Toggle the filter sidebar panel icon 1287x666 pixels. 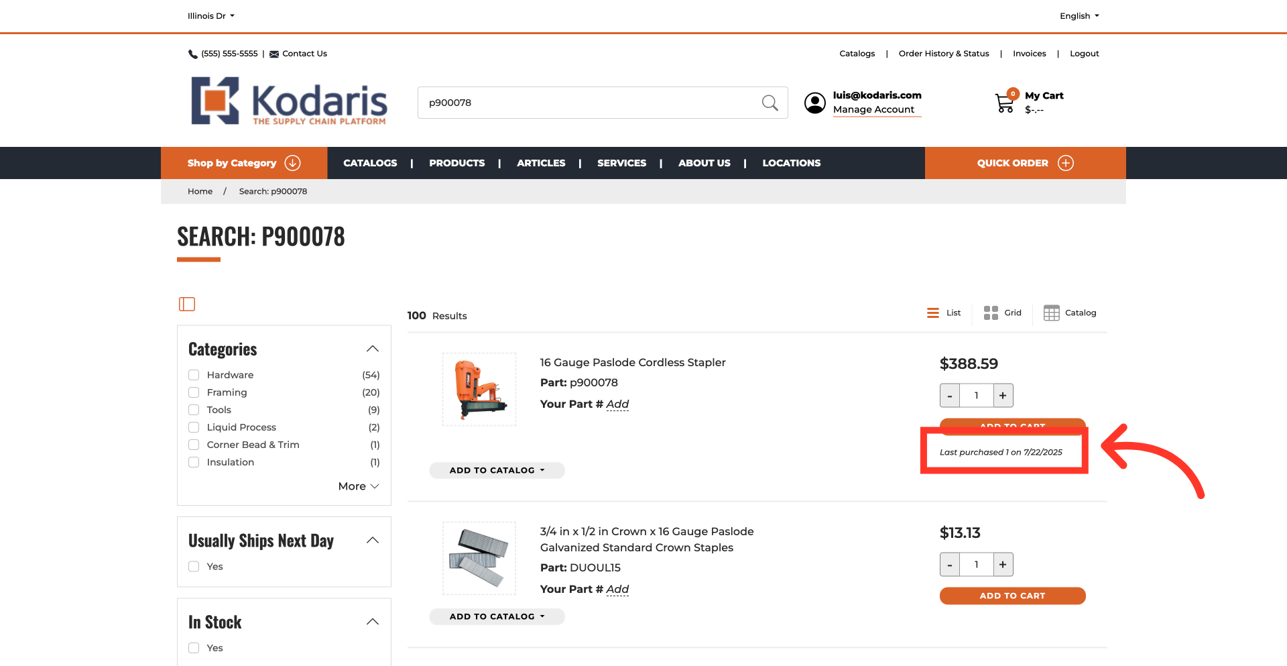click(x=187, y=304)
